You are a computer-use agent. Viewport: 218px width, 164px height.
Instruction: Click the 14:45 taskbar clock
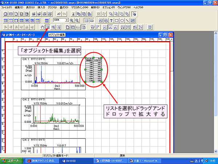click(x=213, y=161)
